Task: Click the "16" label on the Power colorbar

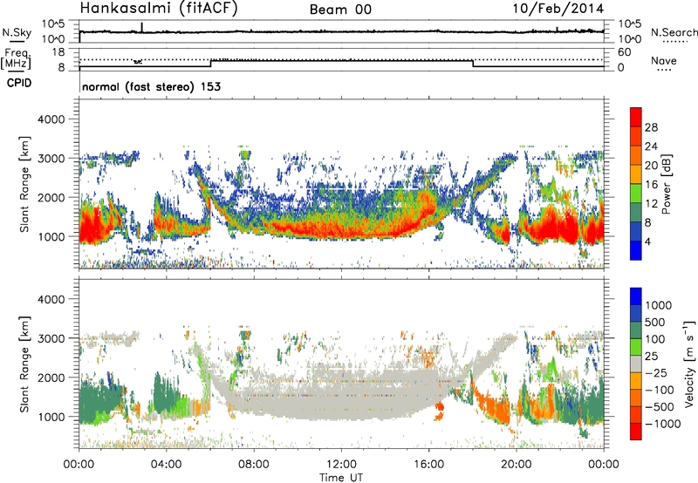Action: pos(651,184)
